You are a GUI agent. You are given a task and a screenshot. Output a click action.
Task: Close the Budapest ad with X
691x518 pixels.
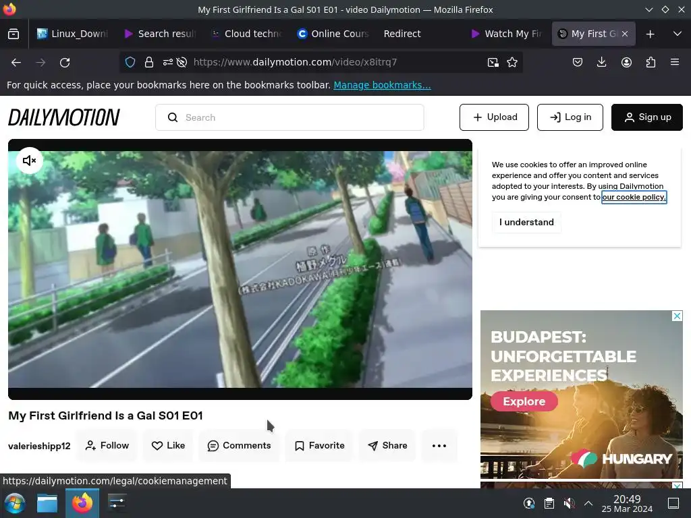coord(678,316)
